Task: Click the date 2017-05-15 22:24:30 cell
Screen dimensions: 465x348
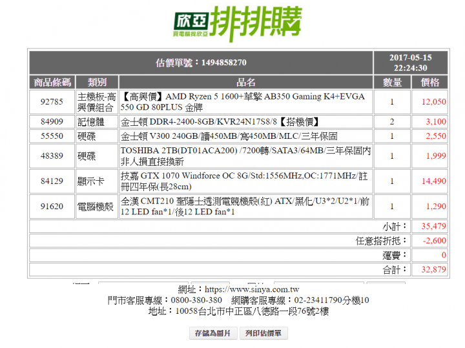Action: tap(411, 63)
